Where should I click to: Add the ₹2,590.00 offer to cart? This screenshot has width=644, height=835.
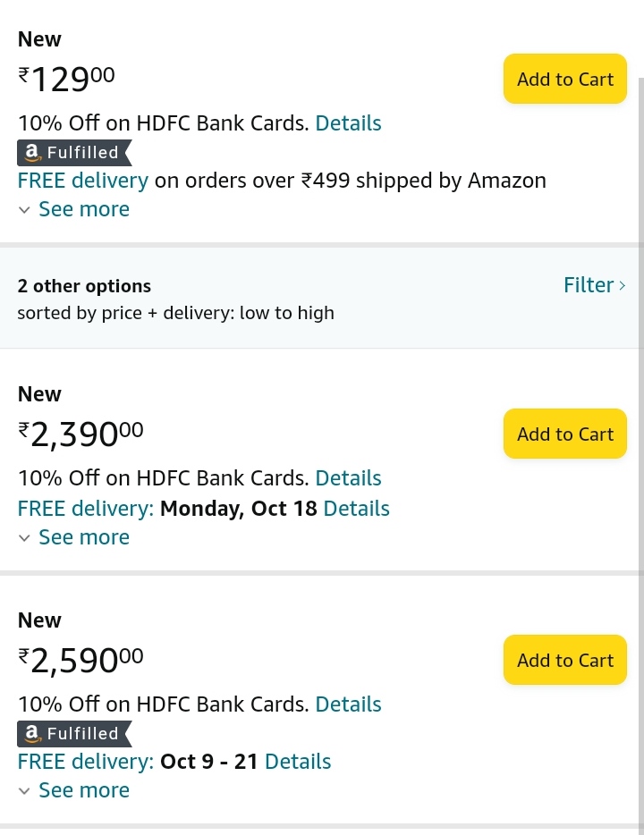click(564, 660)
